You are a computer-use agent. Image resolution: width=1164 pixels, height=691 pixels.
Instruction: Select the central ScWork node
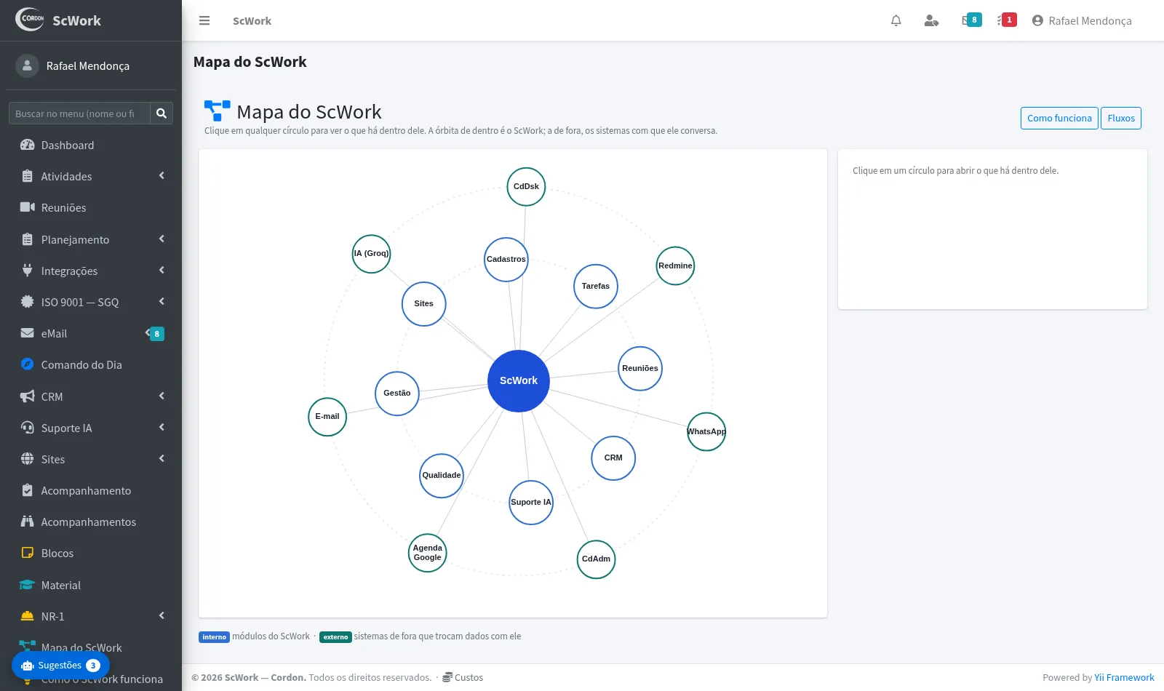(519, 381)
